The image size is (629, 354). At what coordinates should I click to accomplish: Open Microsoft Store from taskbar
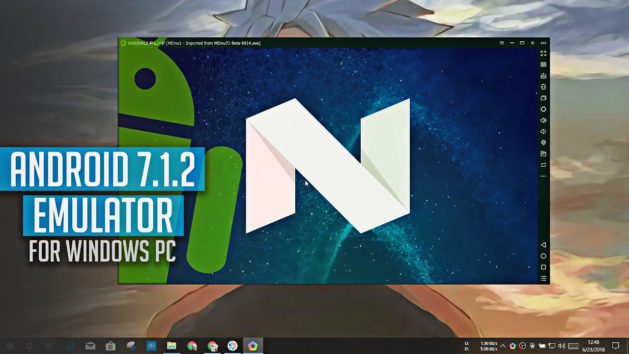point(111,346)
